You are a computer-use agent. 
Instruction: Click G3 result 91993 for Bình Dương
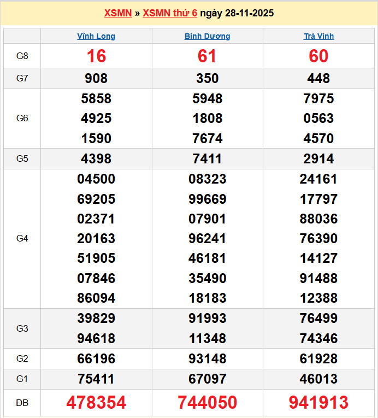[x=207, y=318]
